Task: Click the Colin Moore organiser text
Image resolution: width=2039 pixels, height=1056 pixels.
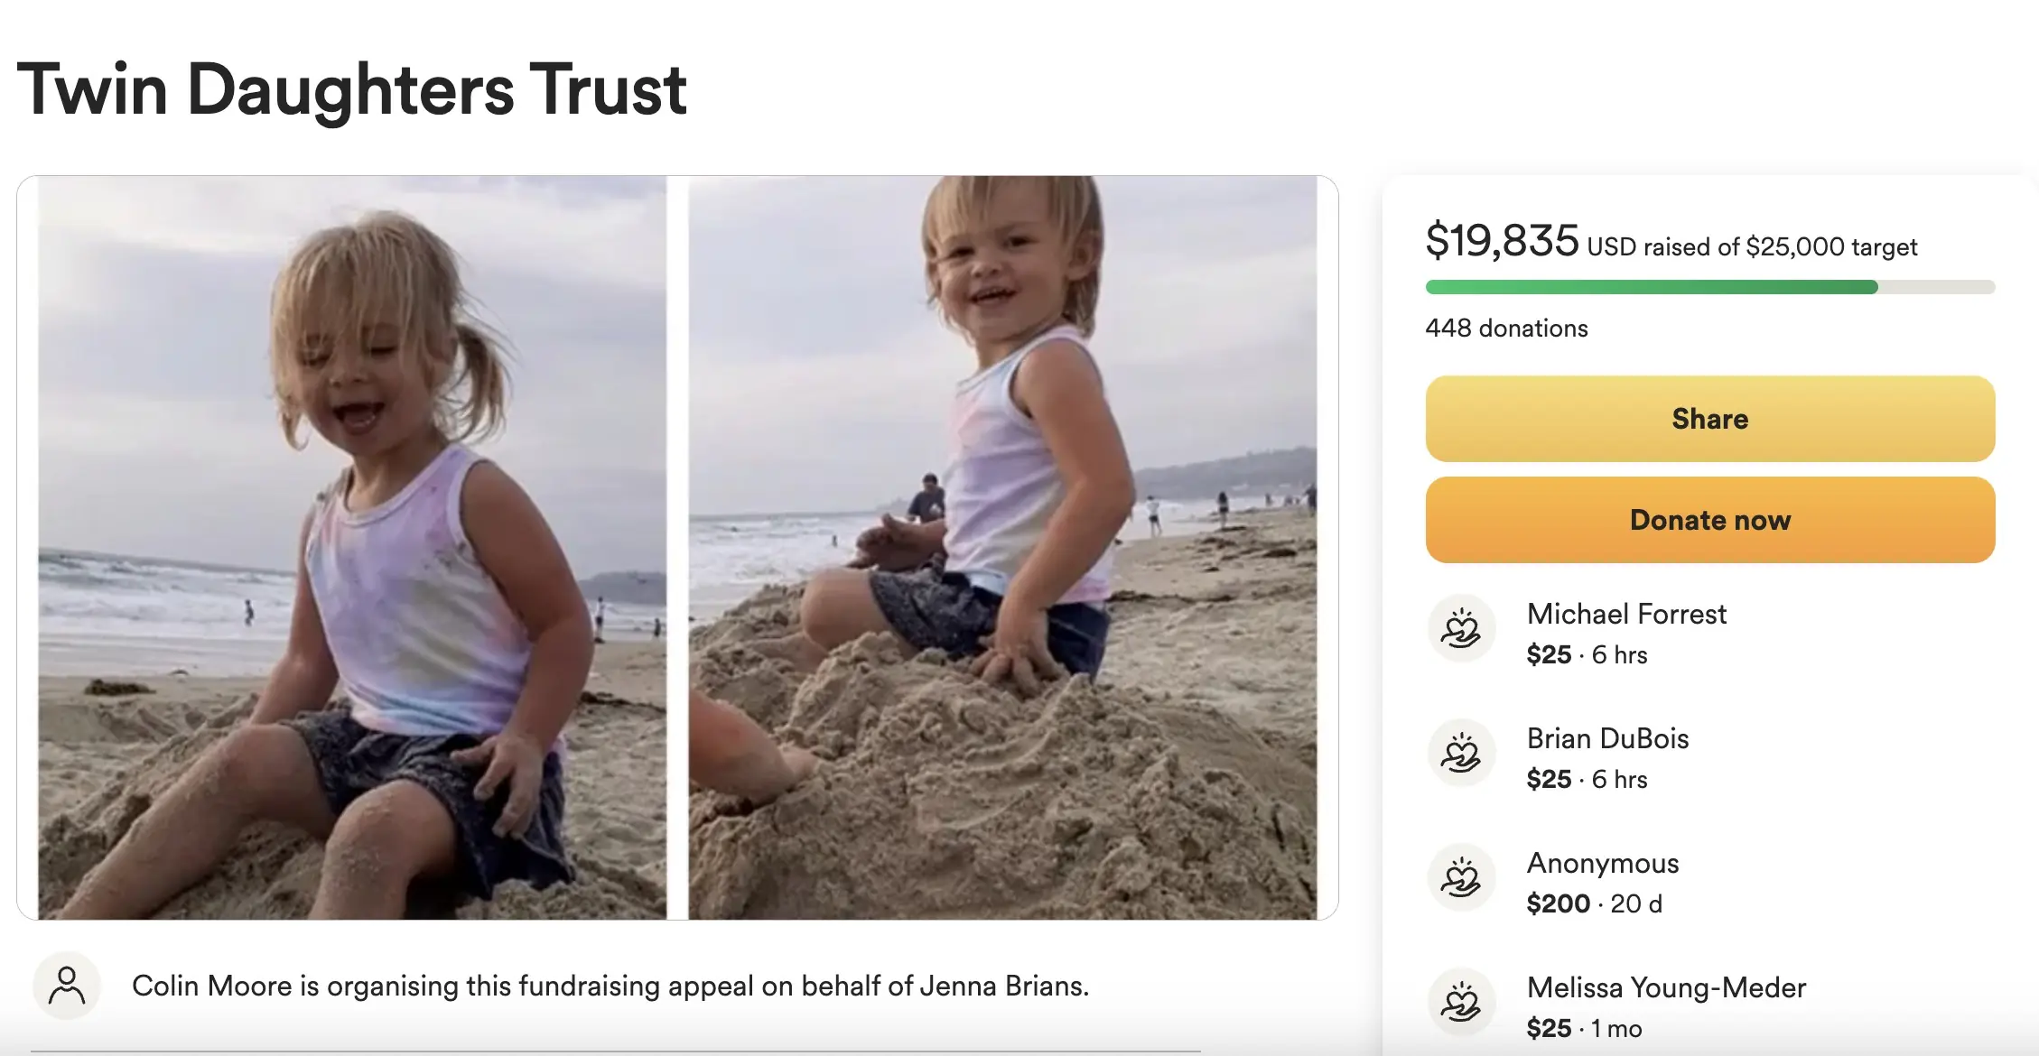Action: click(610, 987)
